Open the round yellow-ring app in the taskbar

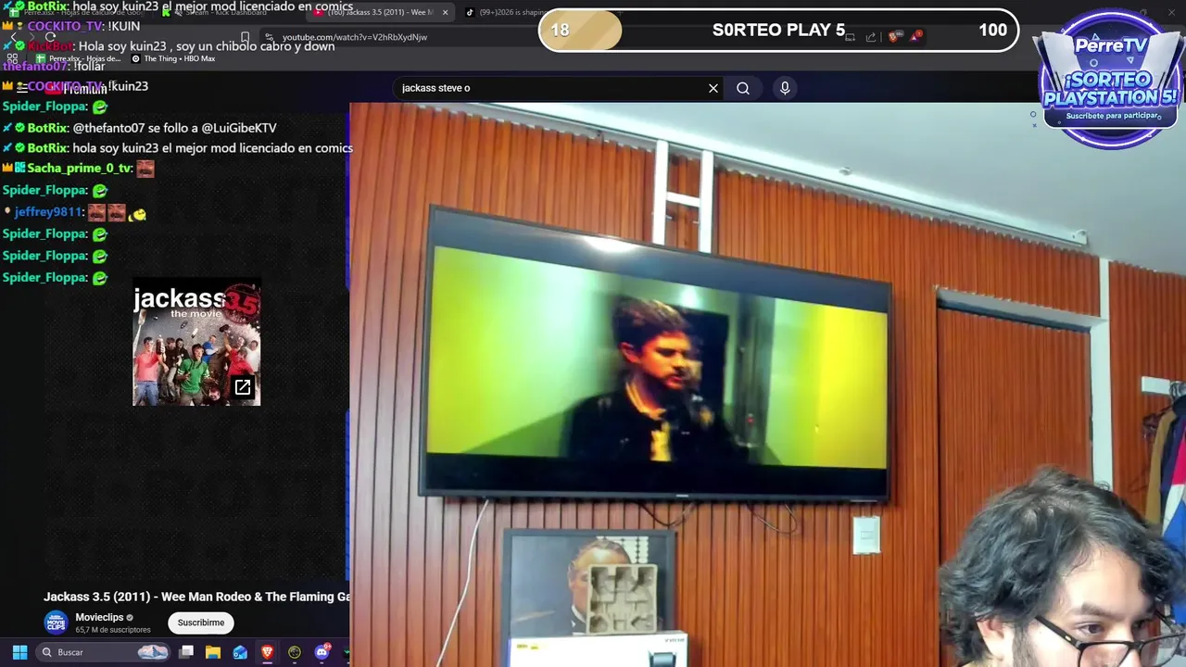295,652
